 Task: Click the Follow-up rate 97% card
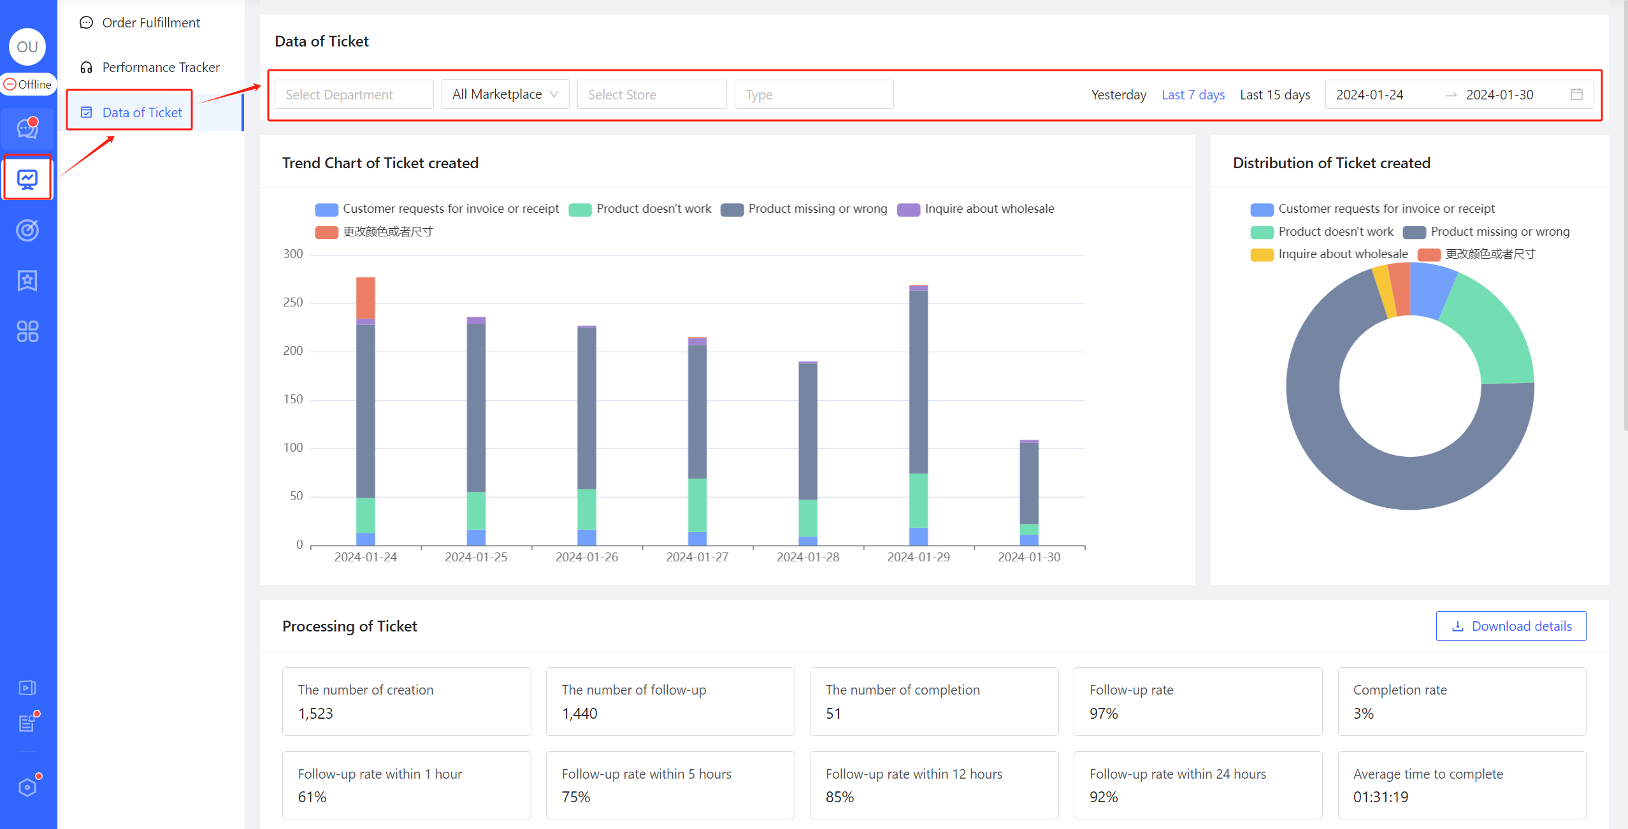(x=1198, y=702)
